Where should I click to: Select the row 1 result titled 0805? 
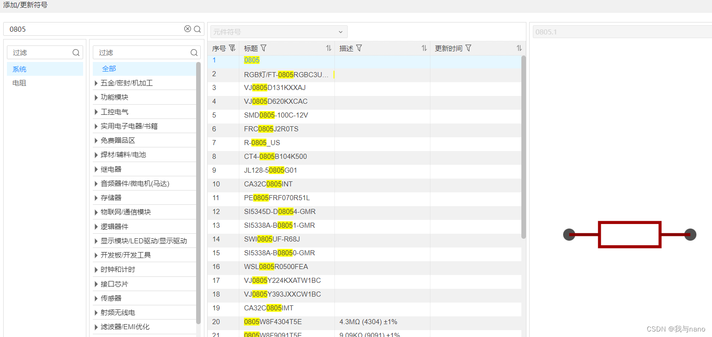[364, 62]
